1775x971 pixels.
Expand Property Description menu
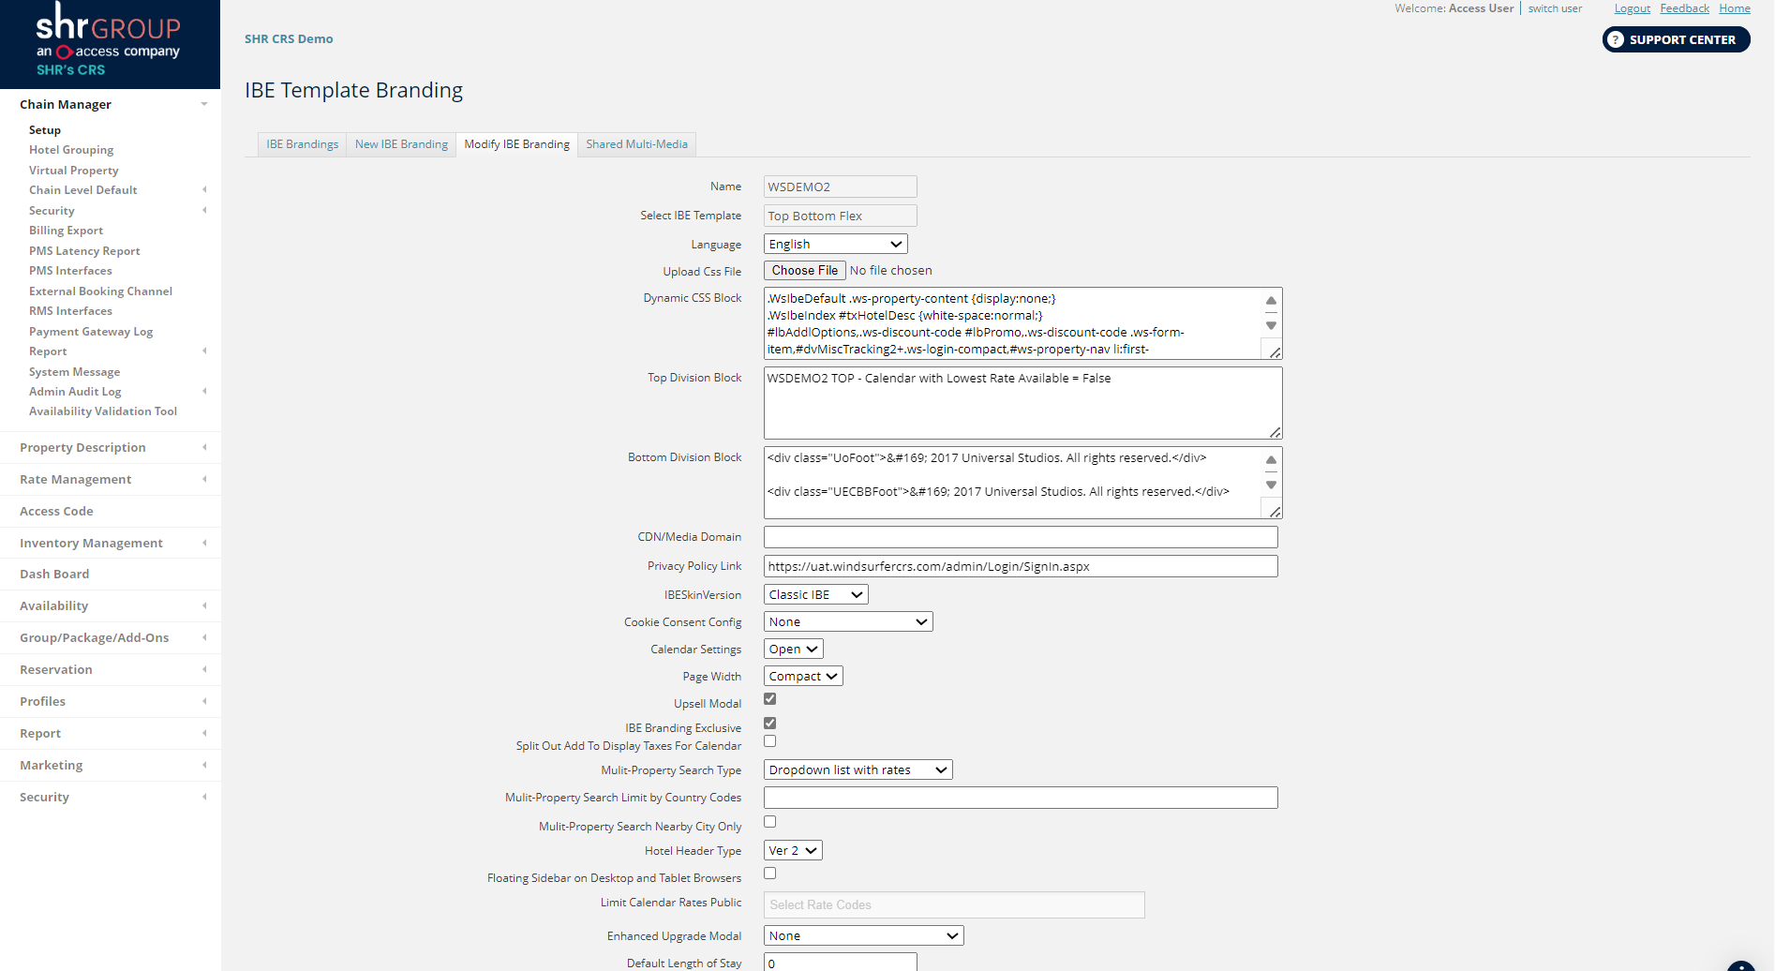tap(111, 447)
